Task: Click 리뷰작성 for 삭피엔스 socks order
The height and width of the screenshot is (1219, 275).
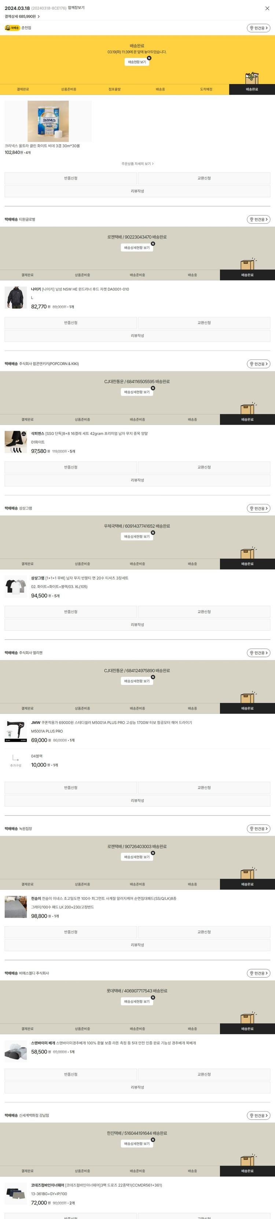Action: point(137,480)
